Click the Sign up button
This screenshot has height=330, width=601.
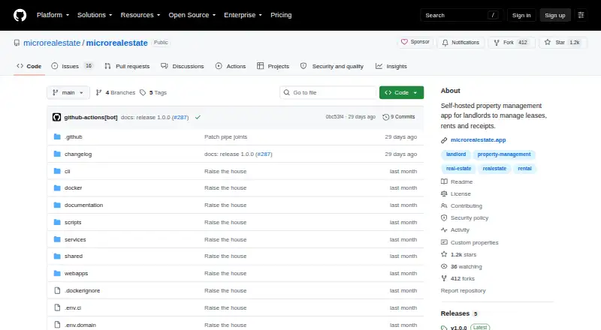(x=555, y=15)
